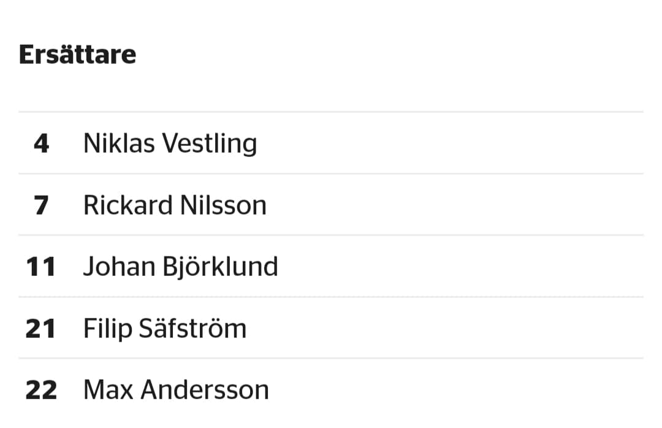Select shirt number 21
This screenshot has height=428, width=662.
(x=40, y=329)
